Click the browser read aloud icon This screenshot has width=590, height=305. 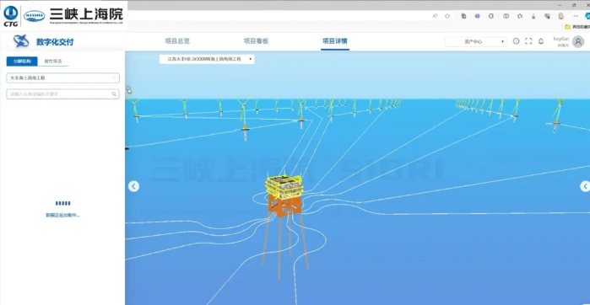pos(435,16)
